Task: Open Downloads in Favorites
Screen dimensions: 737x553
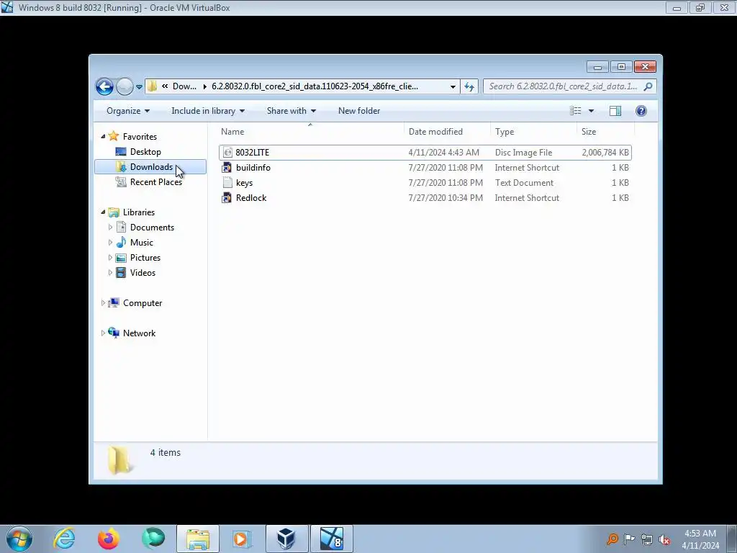Action: click(x=150, y=167)
